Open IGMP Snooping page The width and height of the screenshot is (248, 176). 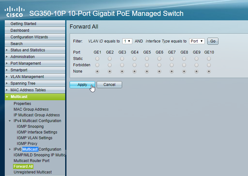(30, 127)
